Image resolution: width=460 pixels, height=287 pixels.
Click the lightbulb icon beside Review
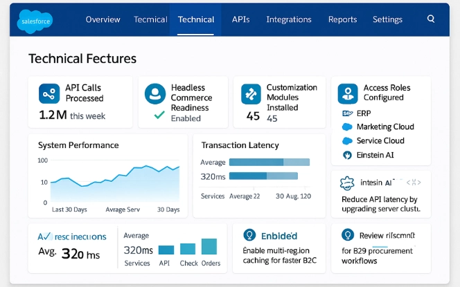click(348, 236)
